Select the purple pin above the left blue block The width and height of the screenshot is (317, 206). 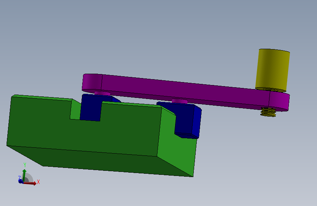pyautogui.click(x=102, y=93)
